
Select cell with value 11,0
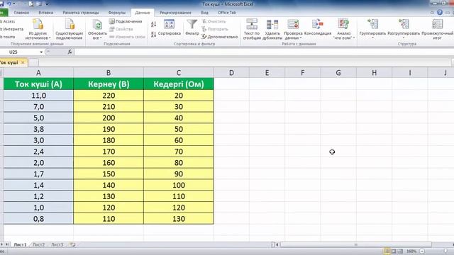38,96
